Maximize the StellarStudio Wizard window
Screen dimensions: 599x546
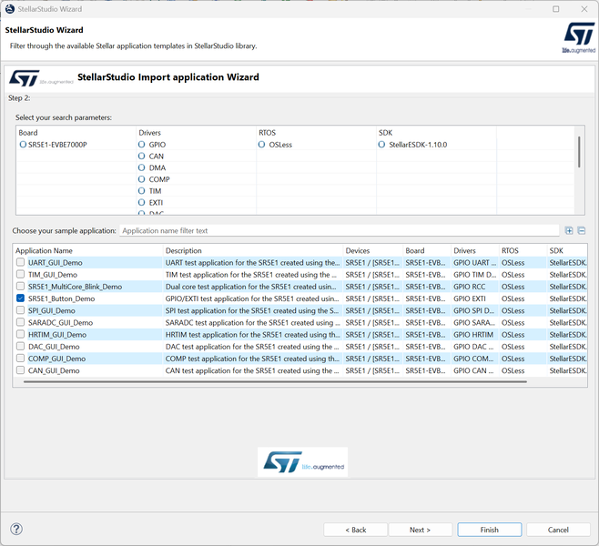556,9
